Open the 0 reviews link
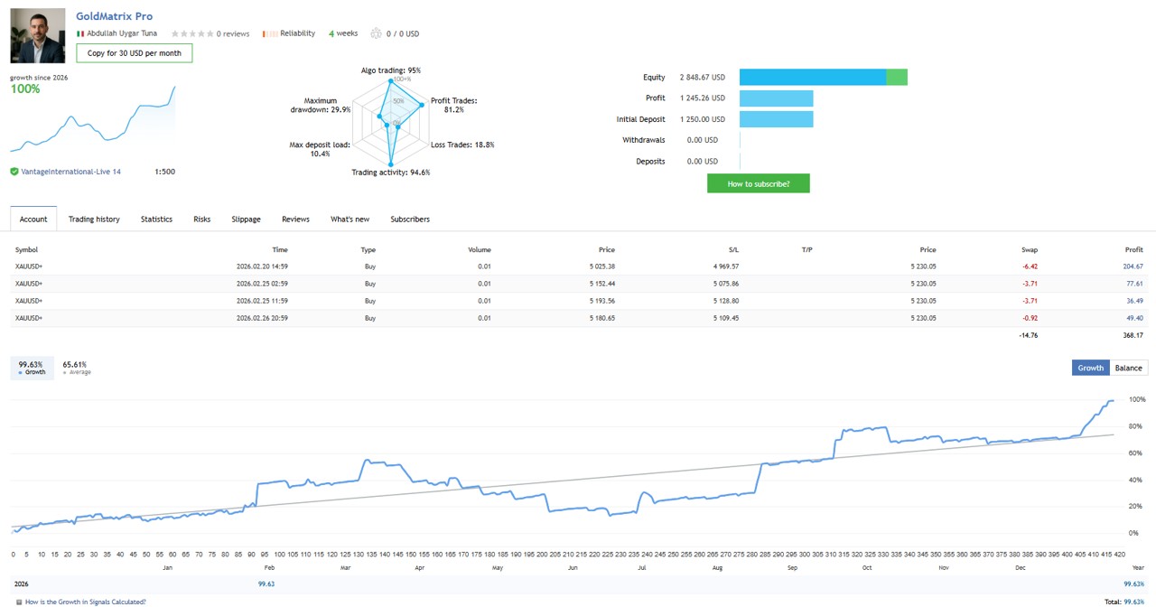 tap(233, 33)
